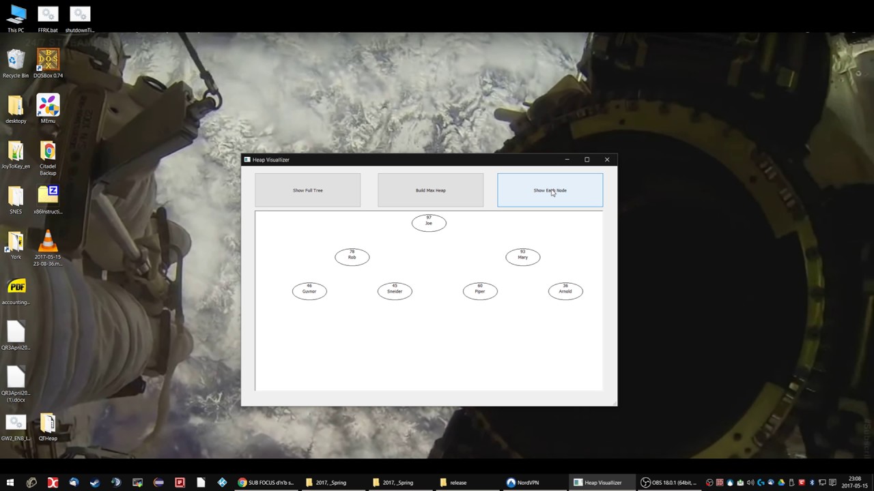The image size is (874, 491).
Task: Select the QTHeap folder icon
Action: pyautogui.click(x=48, y=426)
